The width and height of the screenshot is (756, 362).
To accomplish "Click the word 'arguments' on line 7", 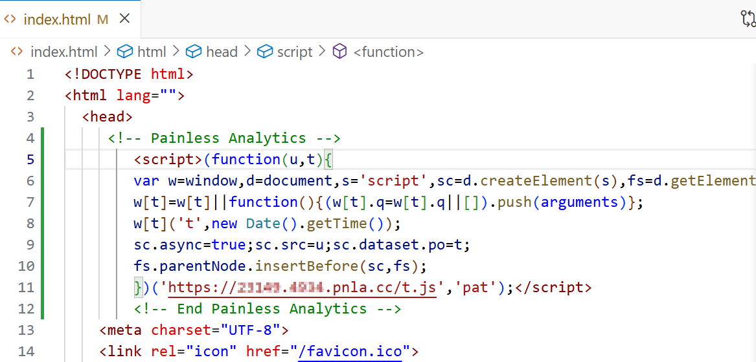I will click(580, 202).
